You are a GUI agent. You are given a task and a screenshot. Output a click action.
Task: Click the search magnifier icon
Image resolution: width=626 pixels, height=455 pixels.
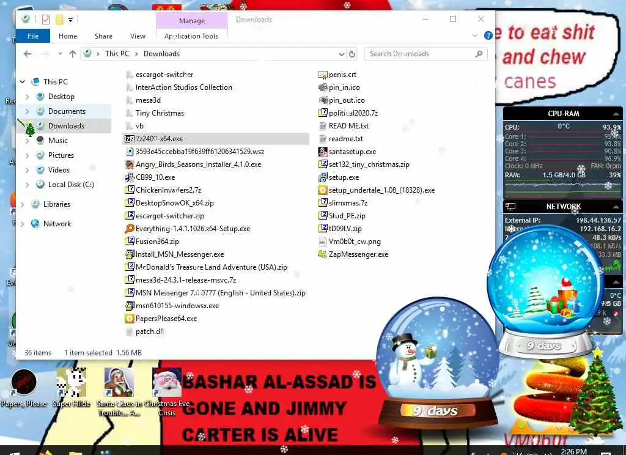[x=479, y=54]
